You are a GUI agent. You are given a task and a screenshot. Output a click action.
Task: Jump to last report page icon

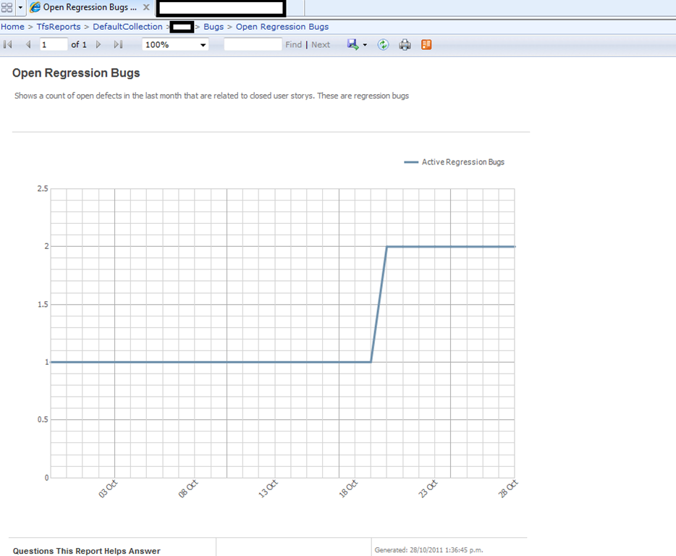click(x=118, y=44)
